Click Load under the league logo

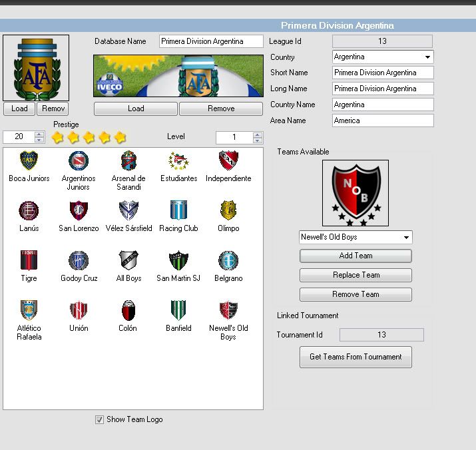[x=19, y=109]
